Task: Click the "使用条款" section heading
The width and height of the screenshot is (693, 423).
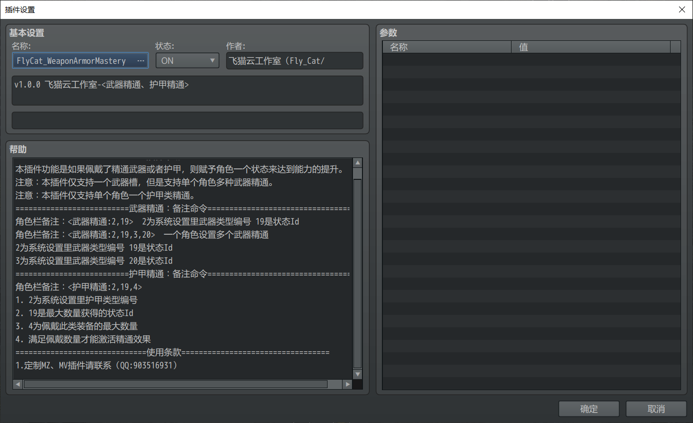Action: (x=164, y=352)
